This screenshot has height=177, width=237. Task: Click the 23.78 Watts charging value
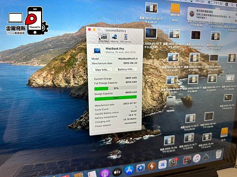[x=130, y=119]
